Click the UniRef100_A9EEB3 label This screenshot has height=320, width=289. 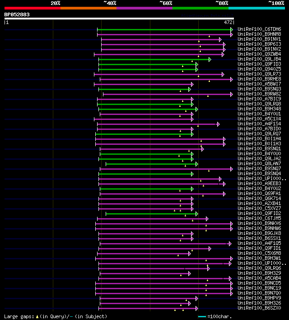259,183
